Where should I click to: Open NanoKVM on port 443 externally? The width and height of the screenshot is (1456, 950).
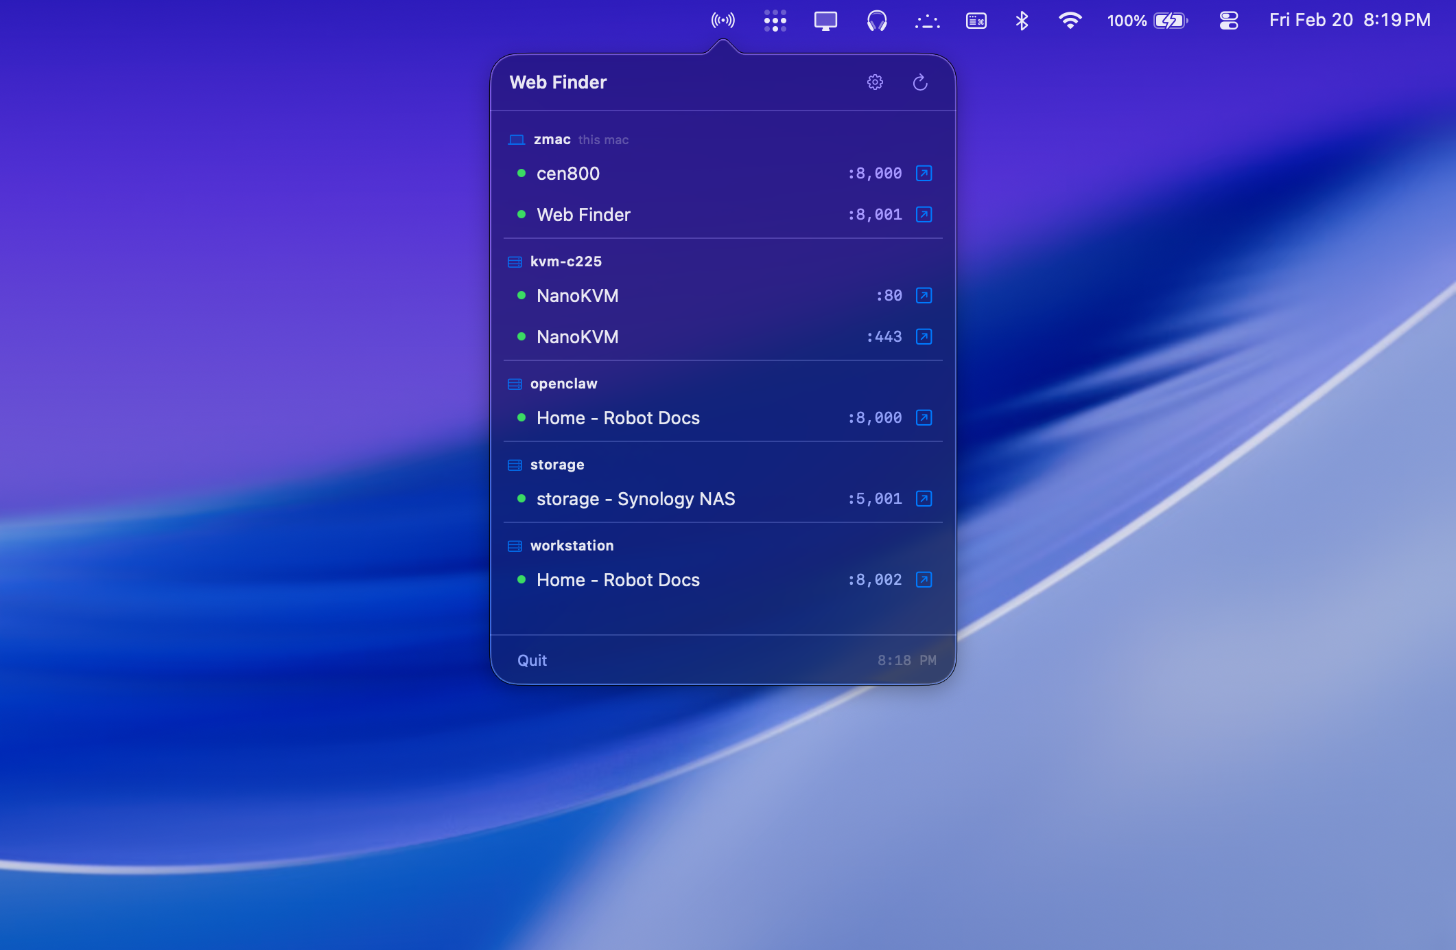coord(924,336)
